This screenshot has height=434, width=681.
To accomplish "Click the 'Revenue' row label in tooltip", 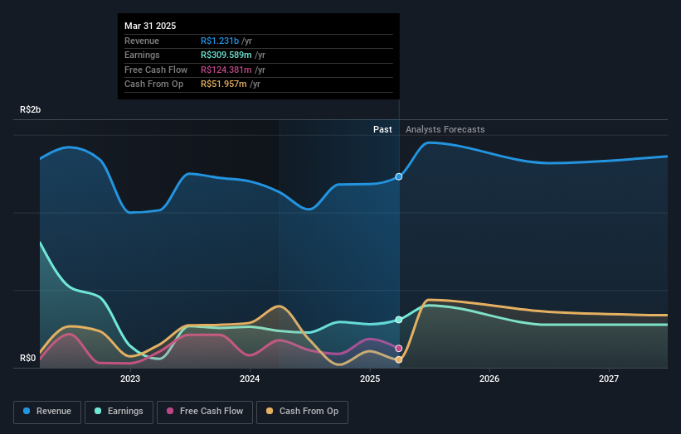I will coord(142,41).
